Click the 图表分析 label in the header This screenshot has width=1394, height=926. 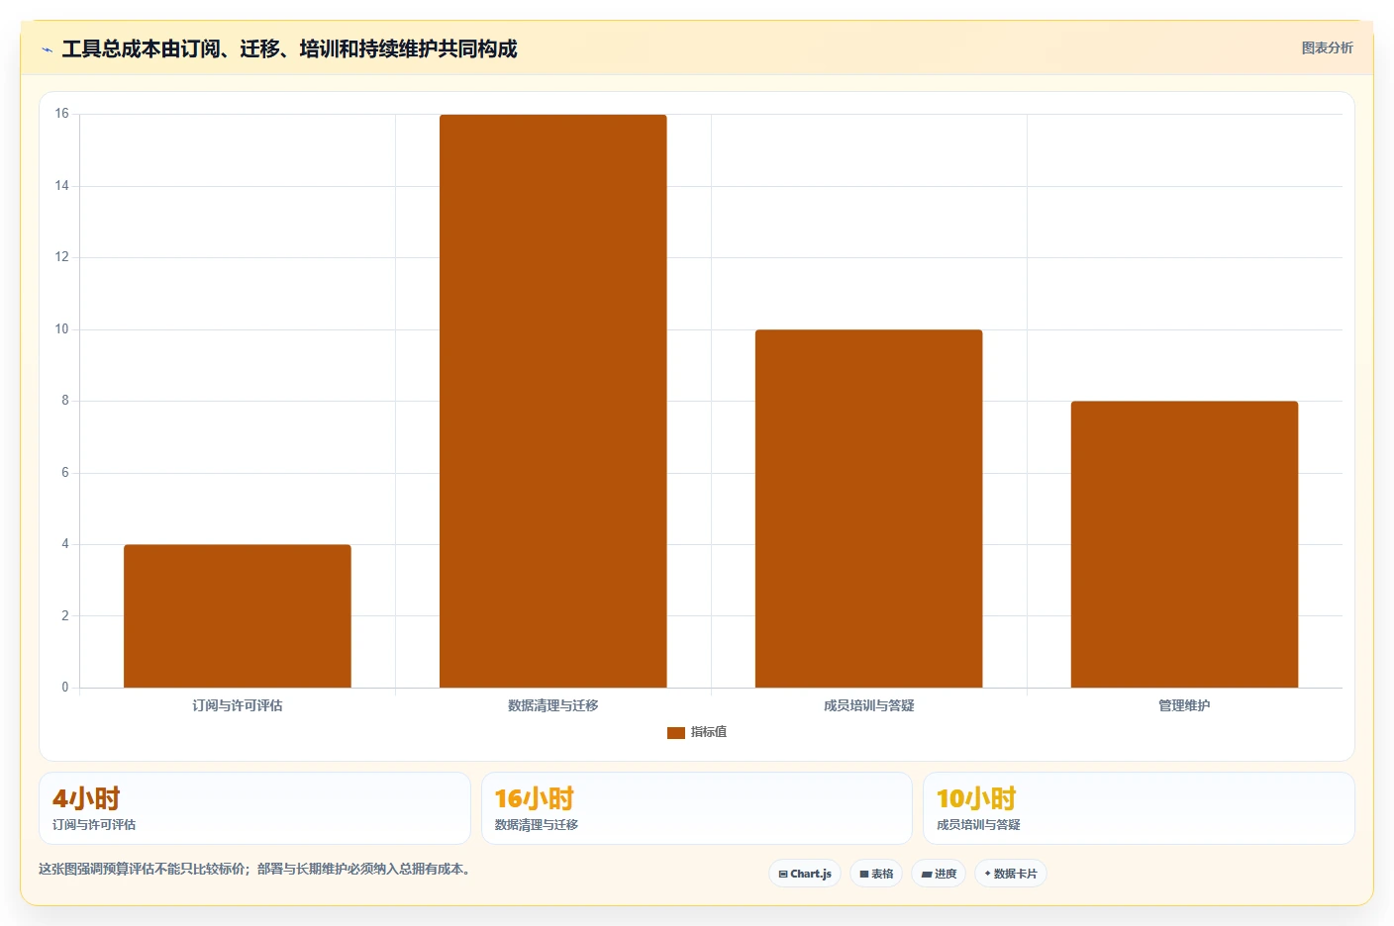[1327, 47]
